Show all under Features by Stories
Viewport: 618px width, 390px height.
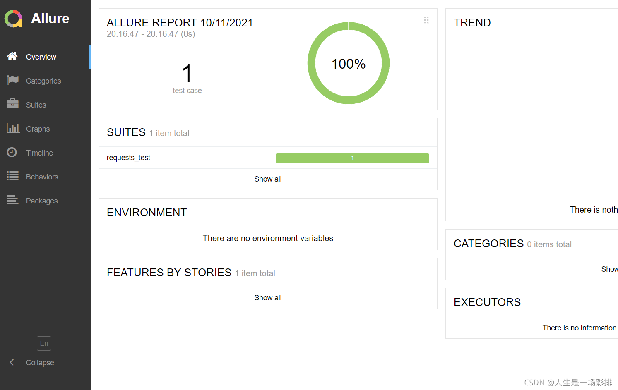pyautogui.click(x=268, y=298)
